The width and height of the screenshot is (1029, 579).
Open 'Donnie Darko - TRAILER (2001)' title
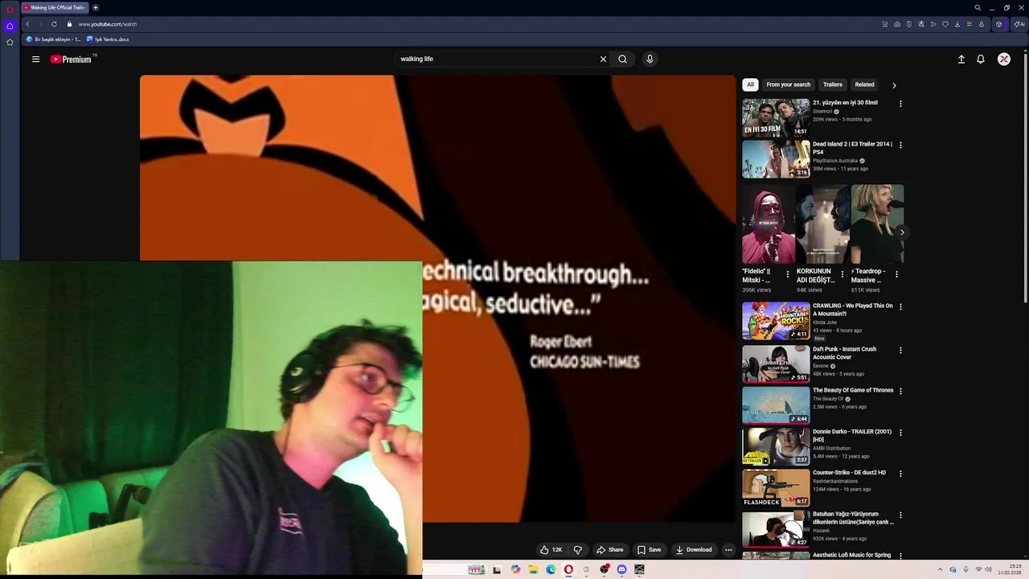[852, 436]
